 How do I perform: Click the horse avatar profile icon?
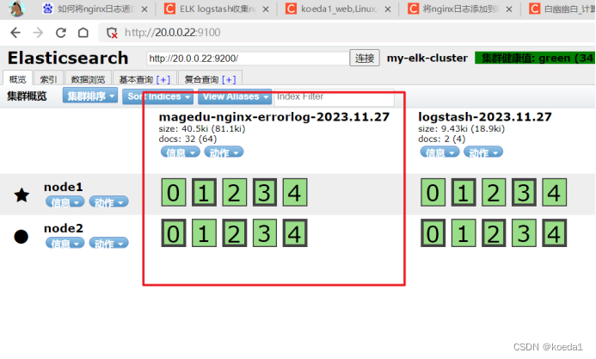16,9
